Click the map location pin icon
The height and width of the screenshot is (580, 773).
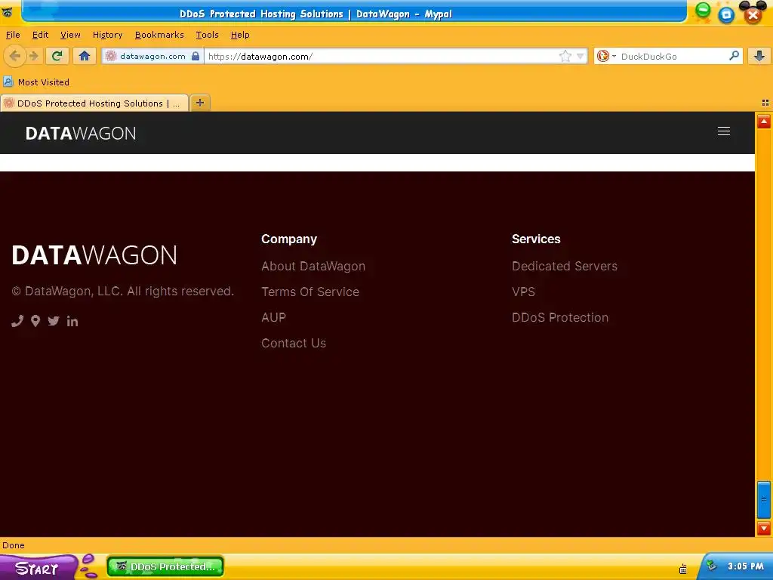click(x=35, y=321)
